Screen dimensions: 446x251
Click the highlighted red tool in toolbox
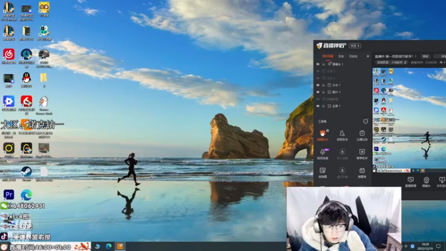click(x=323, y=136)
